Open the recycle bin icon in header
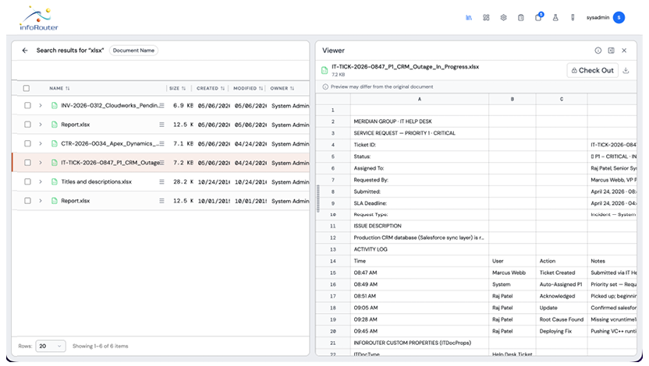 tap(521, 18)
